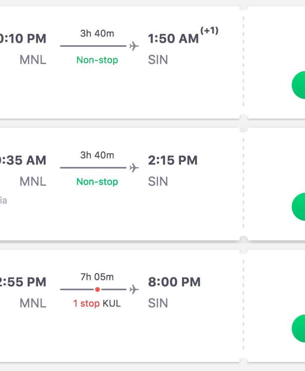305x371 pixels.
Task: Click airplane icon on 2:15 PM arrival flight
Action: coord(134,168)
